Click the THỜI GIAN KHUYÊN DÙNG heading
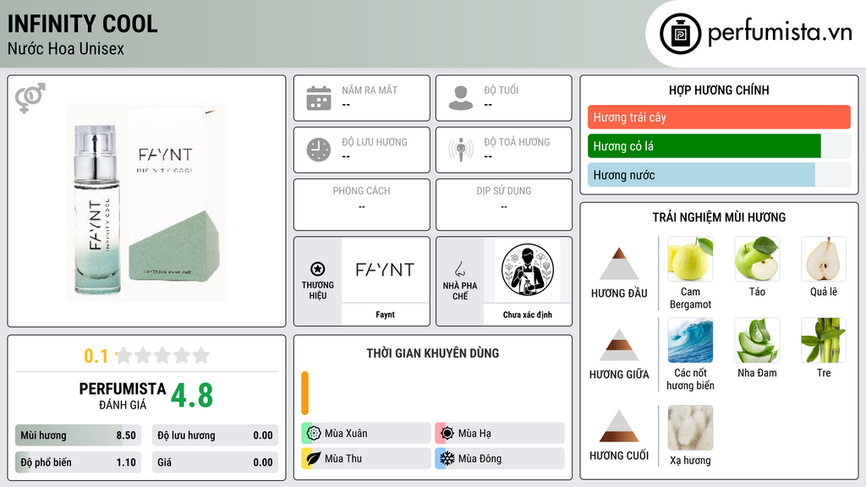 (433, 353)
